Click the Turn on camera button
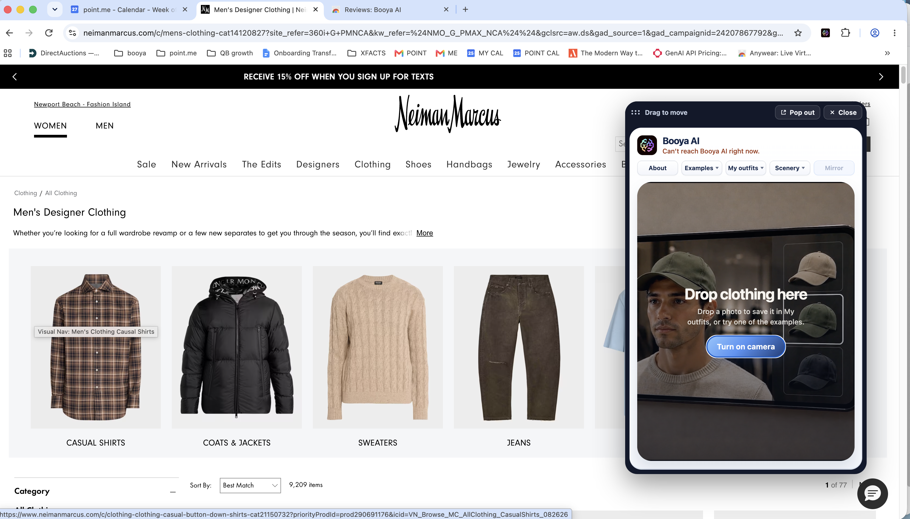The width and height of the screenshot is (910, 519). [x=746, y=346]
